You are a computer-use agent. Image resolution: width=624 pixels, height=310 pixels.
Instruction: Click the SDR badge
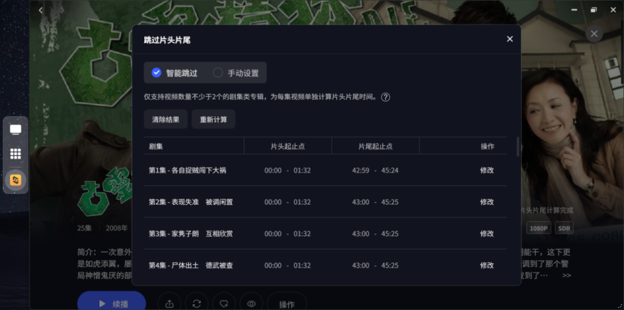(x=564, y=228)
